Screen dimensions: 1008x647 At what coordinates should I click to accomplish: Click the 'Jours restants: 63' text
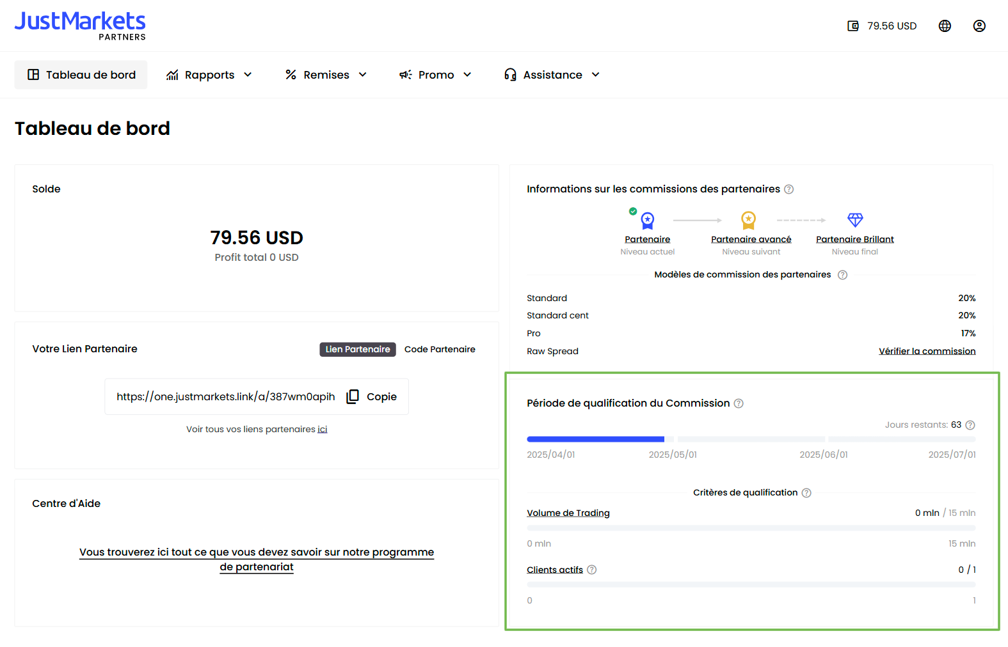click(923, 425)
